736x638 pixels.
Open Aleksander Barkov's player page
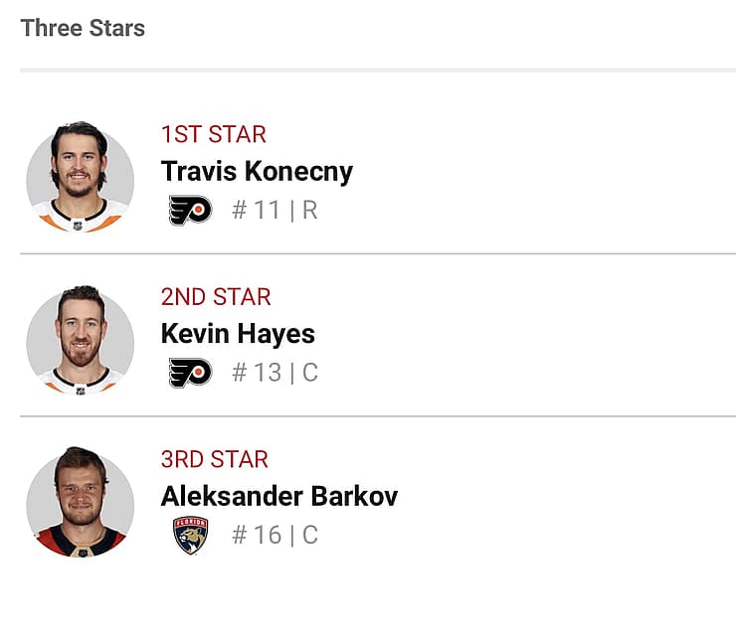pyautogui.click(x=279, y=496)
